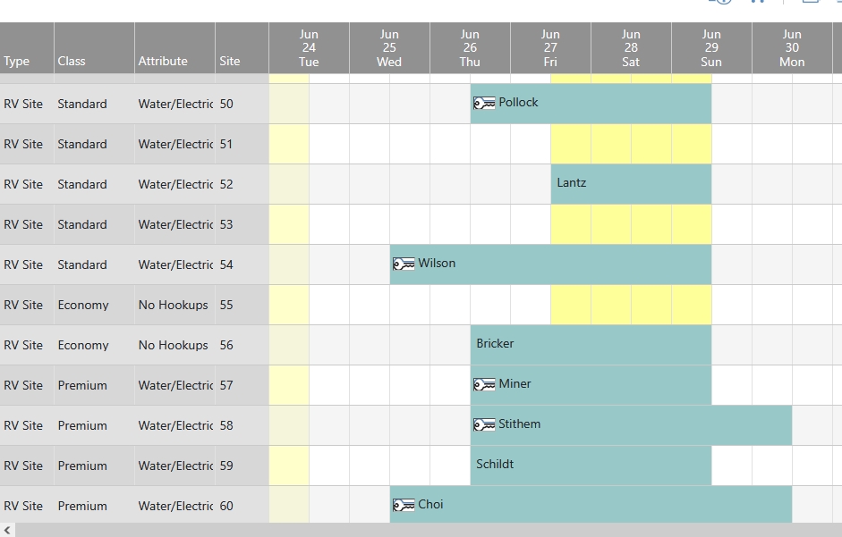Open the Schildt reservation on site 59

tap(591, 466)
